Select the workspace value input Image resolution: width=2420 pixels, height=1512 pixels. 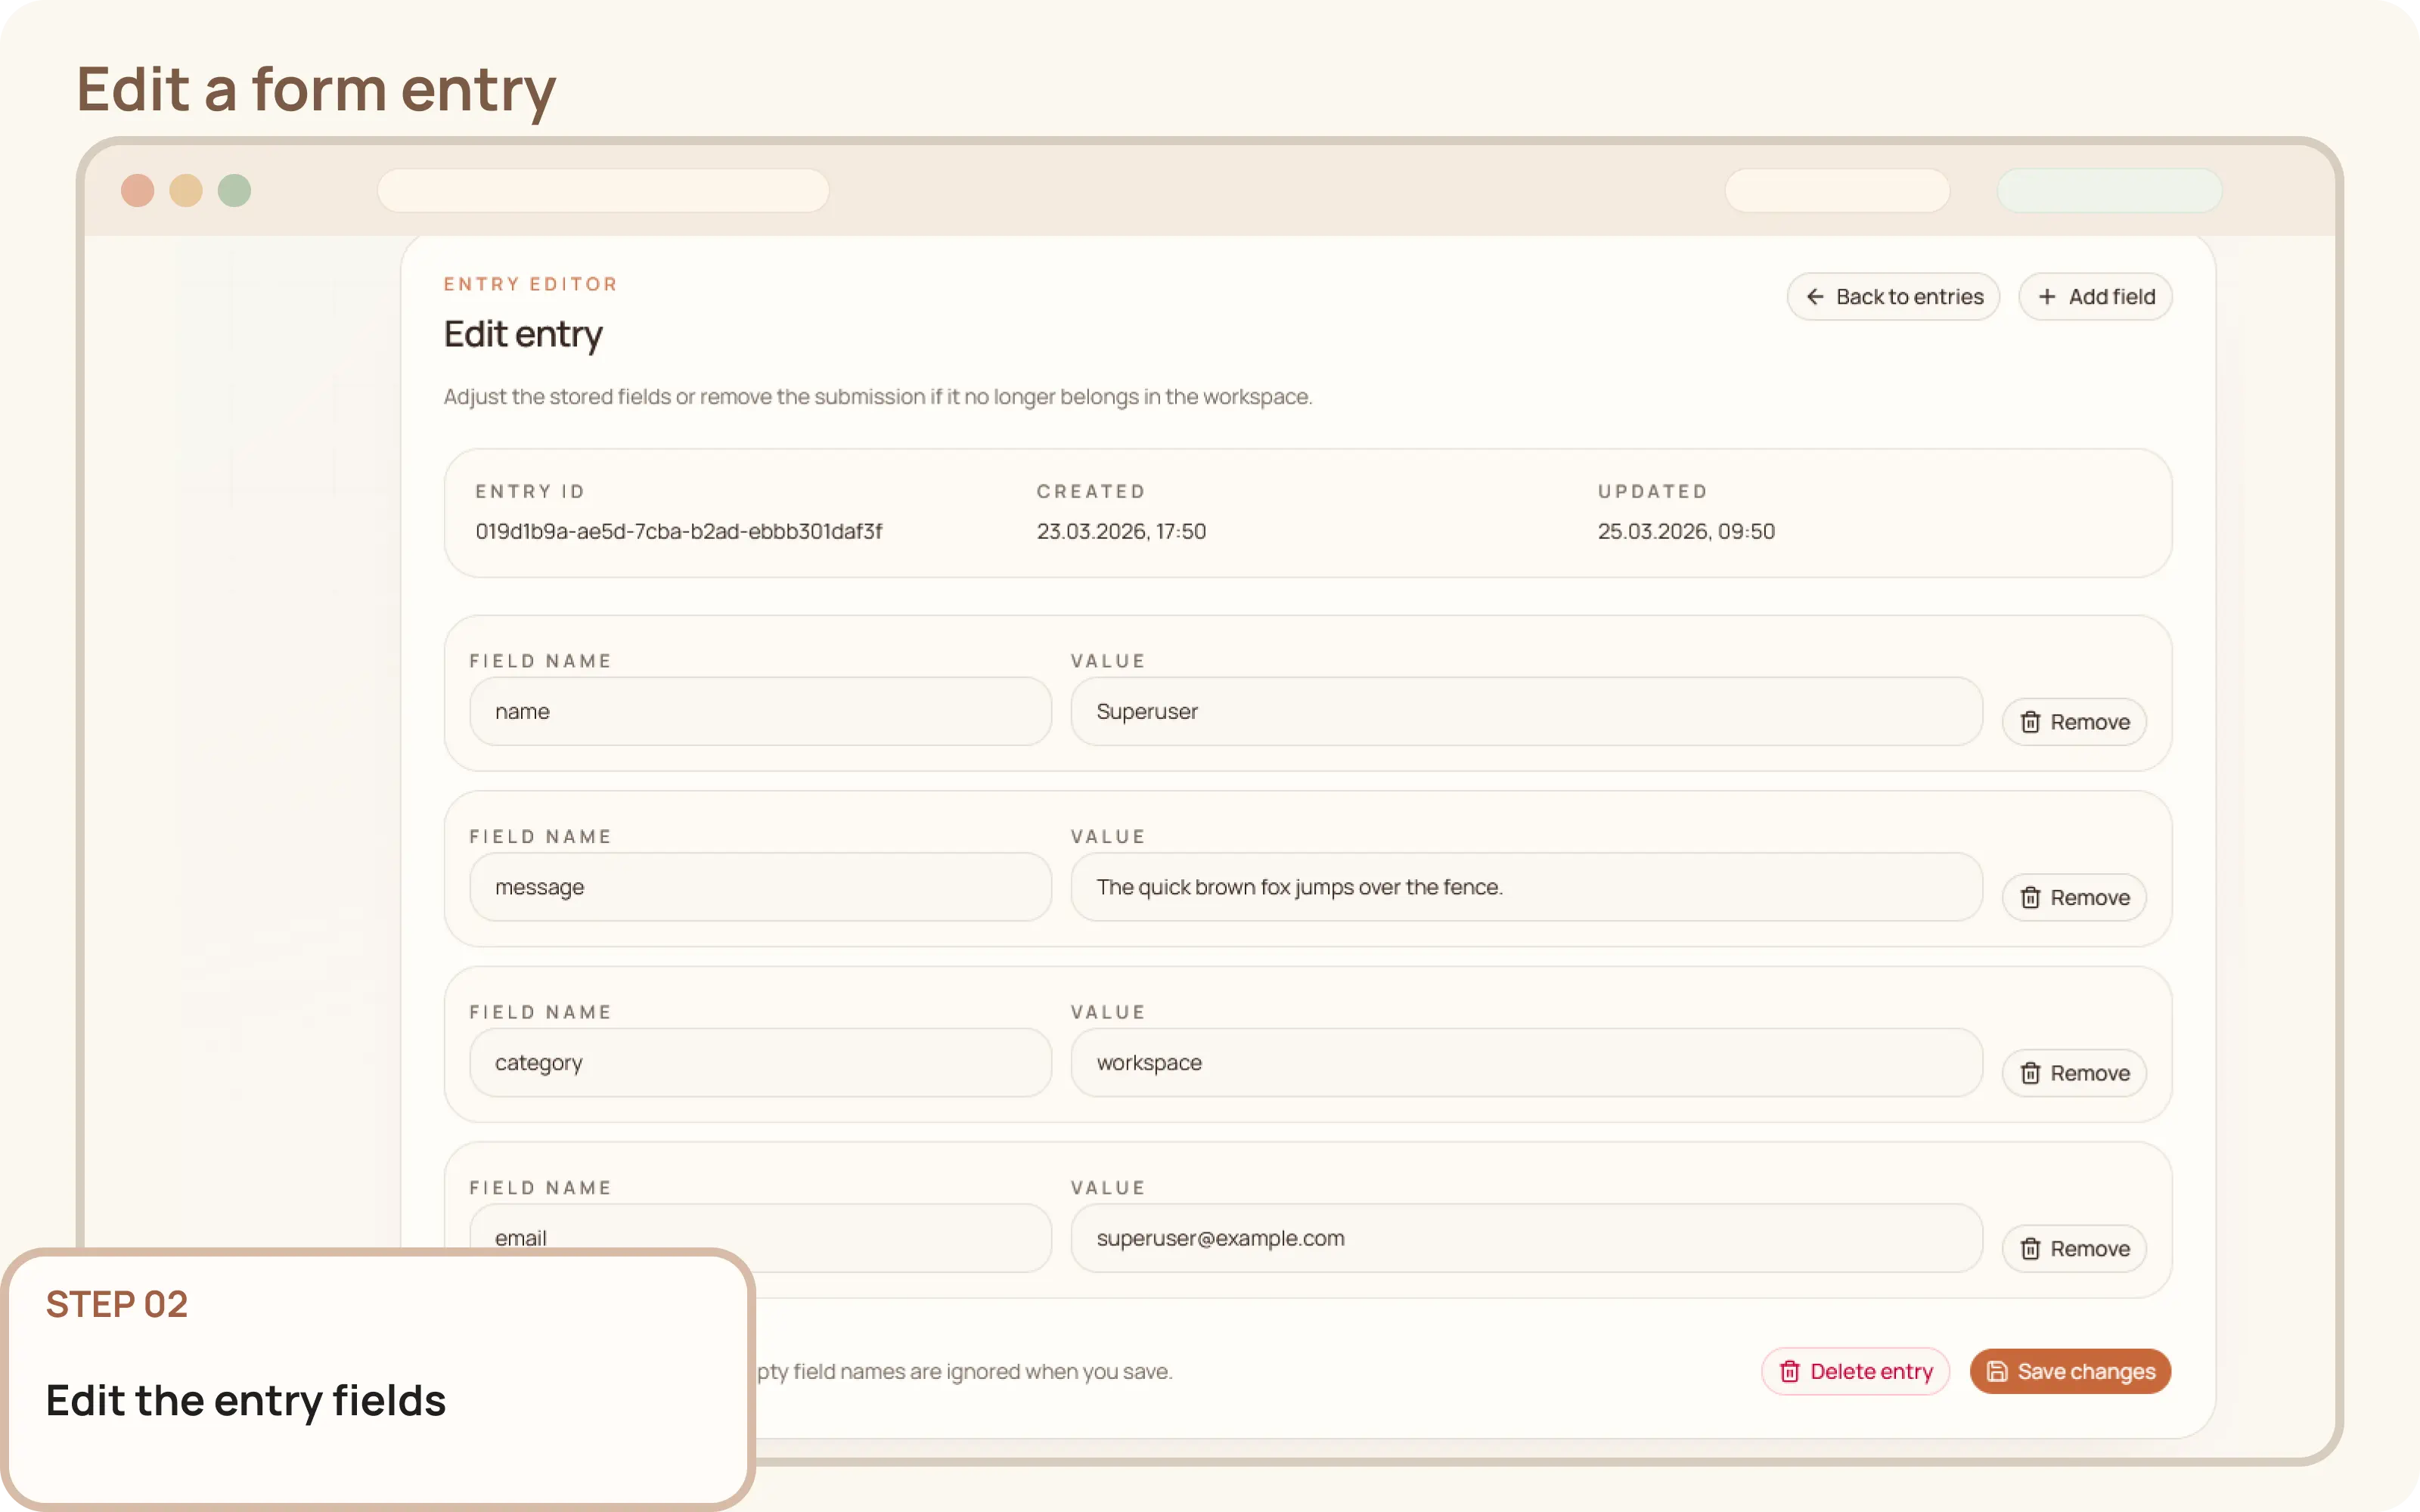(x=1525, y=1062)
